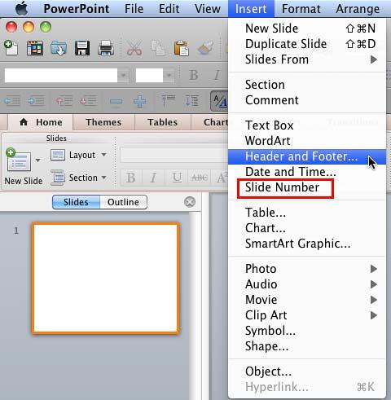391x400 pixels.
Task: Open the Apple menu
Action: [x=22, y=9]
